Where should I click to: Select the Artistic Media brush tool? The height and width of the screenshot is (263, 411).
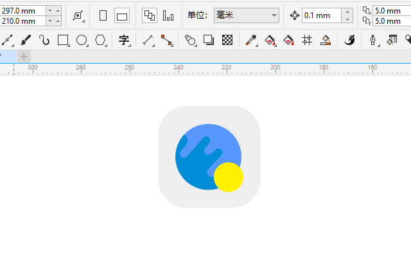tap(26, 40)
